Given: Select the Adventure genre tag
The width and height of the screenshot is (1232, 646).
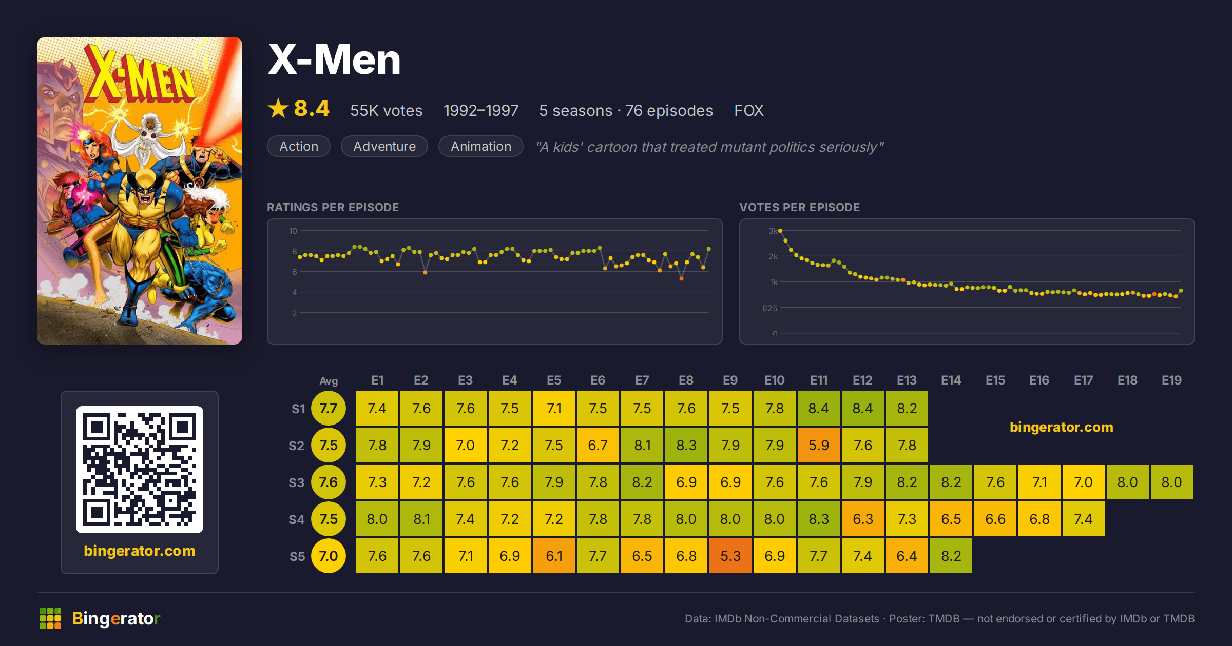Looking at the screenshot, I should (x=384, y=146).
